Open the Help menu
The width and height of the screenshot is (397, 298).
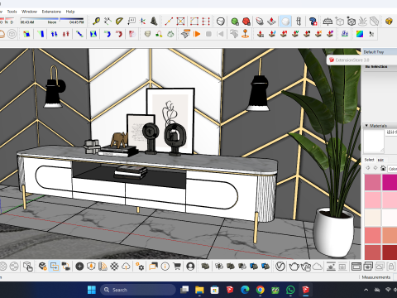(70, 12)
